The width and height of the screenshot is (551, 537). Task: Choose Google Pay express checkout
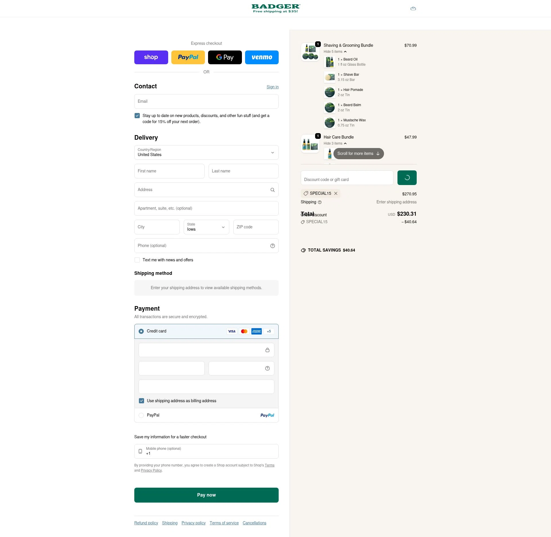click(x=225, y=57)
